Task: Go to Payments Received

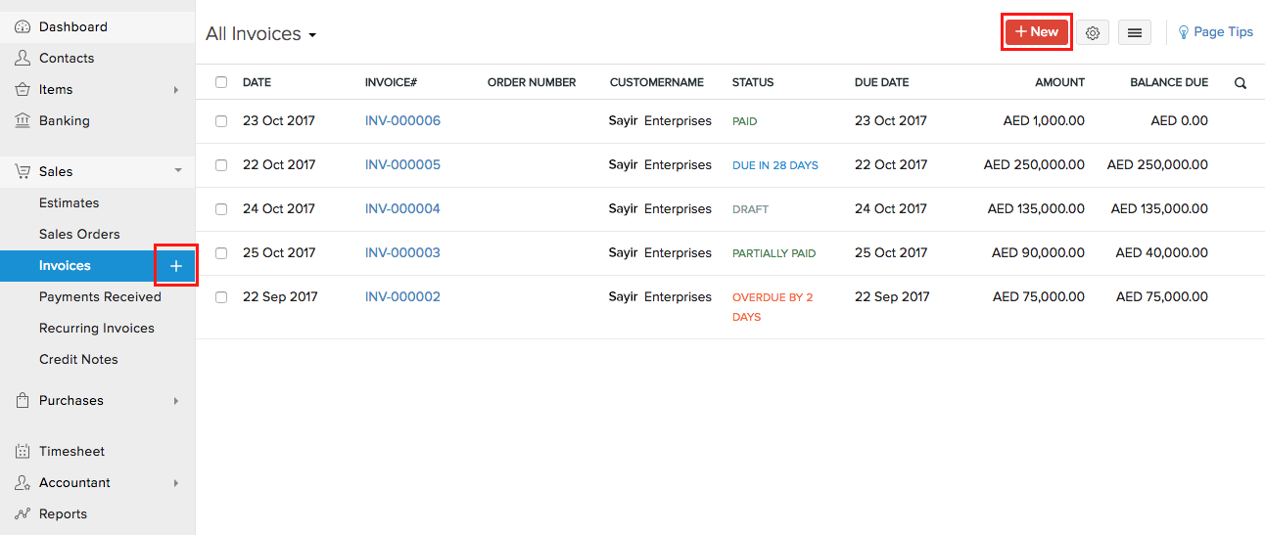Action: [100, 296]
